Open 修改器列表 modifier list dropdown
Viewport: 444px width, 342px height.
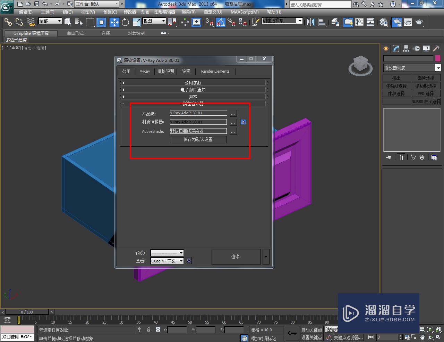click(412, 68)
